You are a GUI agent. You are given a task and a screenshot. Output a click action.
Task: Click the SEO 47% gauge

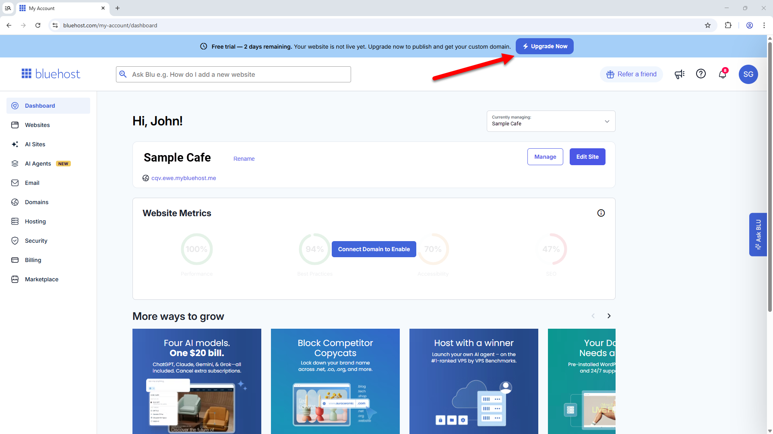click(551, 249)
